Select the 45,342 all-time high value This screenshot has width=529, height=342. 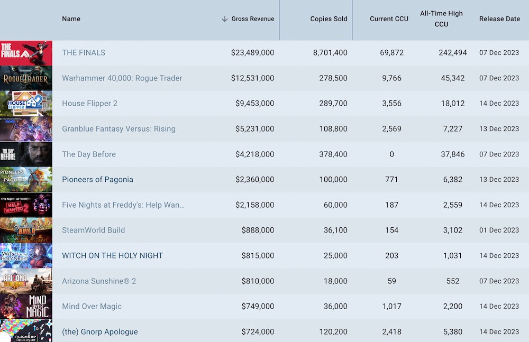[x=453, y=78]
